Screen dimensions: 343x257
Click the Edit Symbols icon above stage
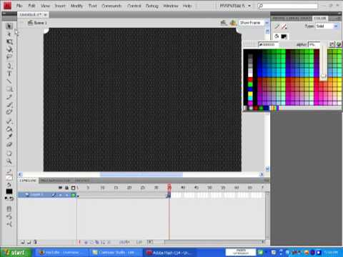tap(233, 23)
